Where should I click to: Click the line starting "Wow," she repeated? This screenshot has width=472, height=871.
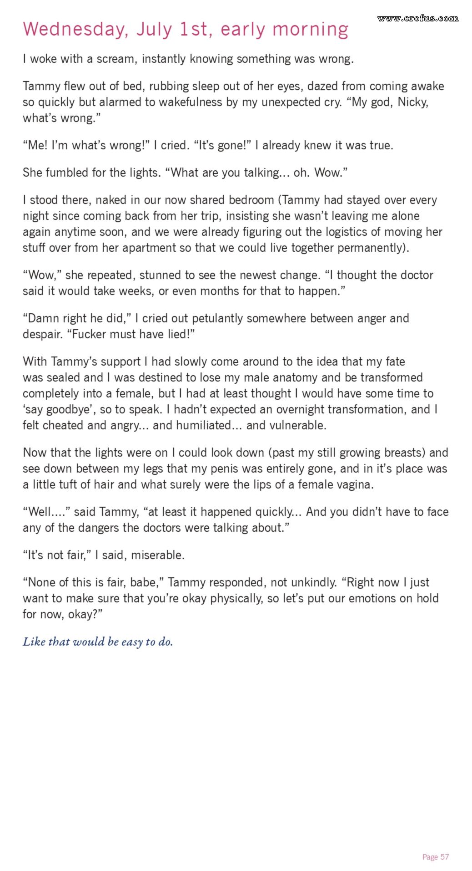click(x=228, y=283)
